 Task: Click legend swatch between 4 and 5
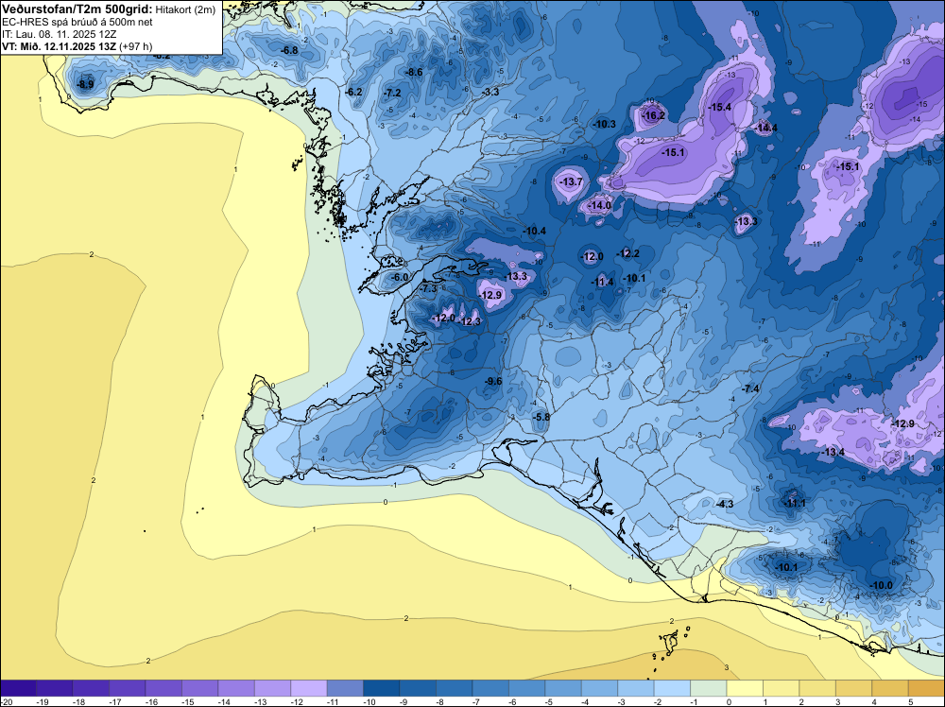pos(889,688)
